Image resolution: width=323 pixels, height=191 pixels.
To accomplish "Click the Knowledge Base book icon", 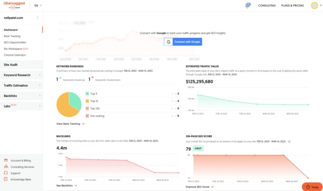I will [x=5, y=179].
